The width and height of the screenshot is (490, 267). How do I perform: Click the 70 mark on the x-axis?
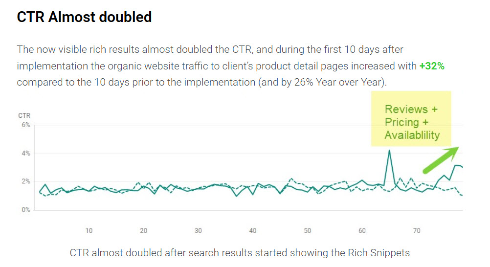click(x=417, y=231)
